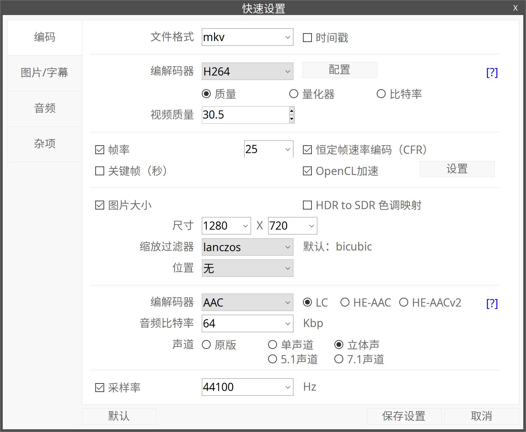Uncheck the OpenCL加速 checkbox

[x=307, y=171]
